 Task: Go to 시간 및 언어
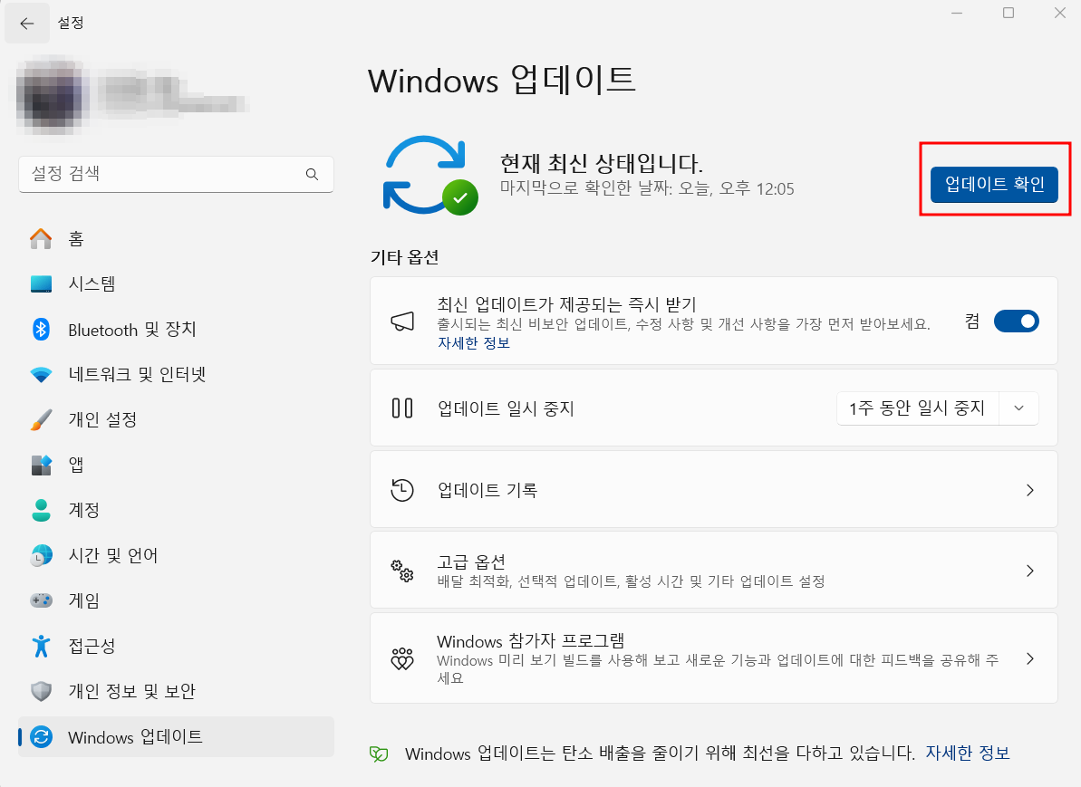176,555
